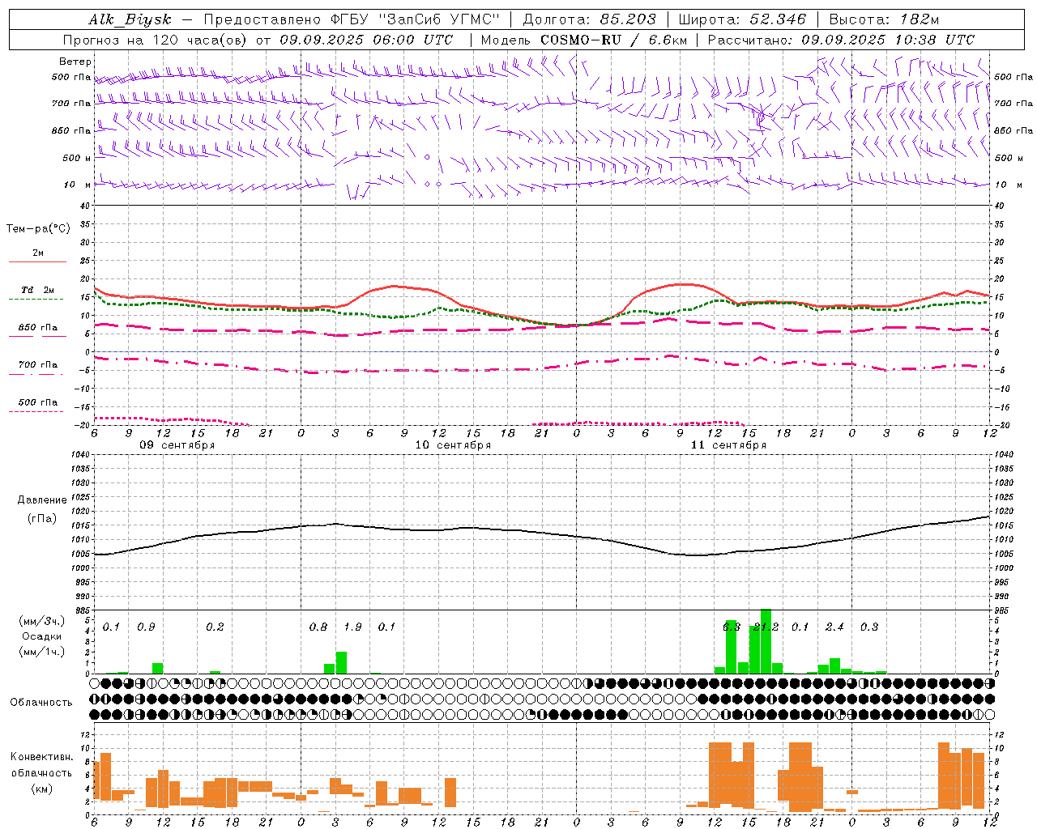Click the '1.9' precipitation value
Image resolution: width=1037 pixels, height=829 pixels.
[353, 627]
